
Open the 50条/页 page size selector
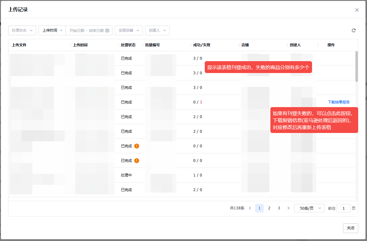309,208
